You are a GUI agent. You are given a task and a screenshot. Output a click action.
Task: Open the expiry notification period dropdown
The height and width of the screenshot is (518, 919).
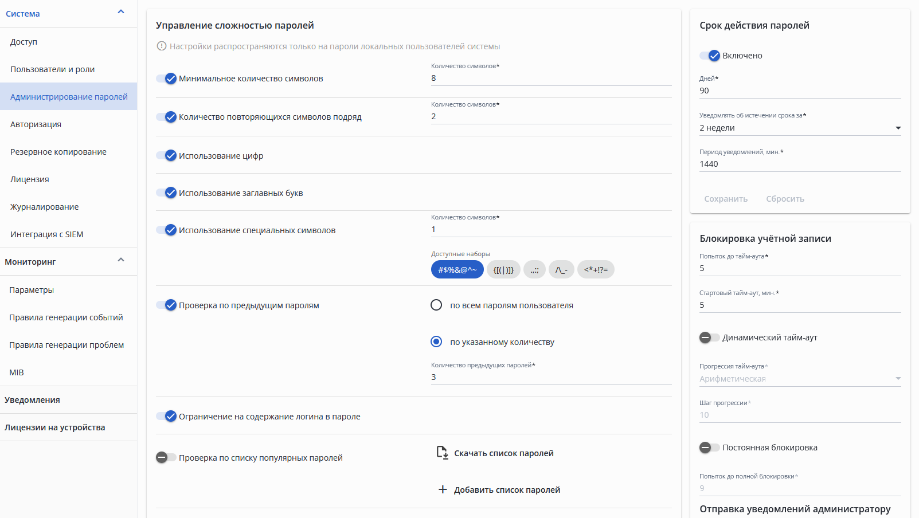800,128
